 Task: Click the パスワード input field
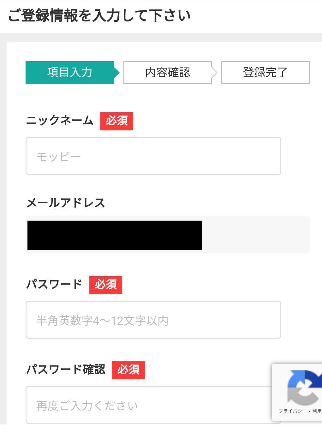click(153, 320)
